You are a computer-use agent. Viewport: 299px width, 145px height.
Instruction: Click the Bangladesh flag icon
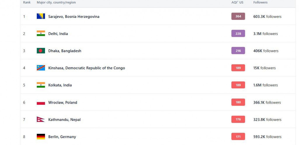coord(41,51)
